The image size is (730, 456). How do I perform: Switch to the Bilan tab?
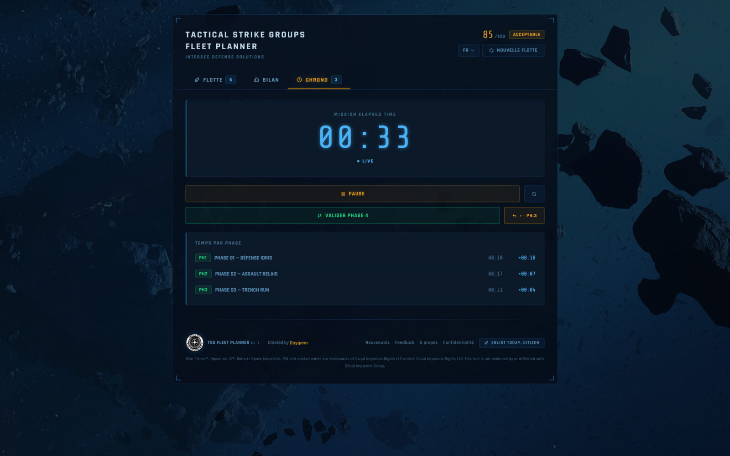(x=266, y=80)
